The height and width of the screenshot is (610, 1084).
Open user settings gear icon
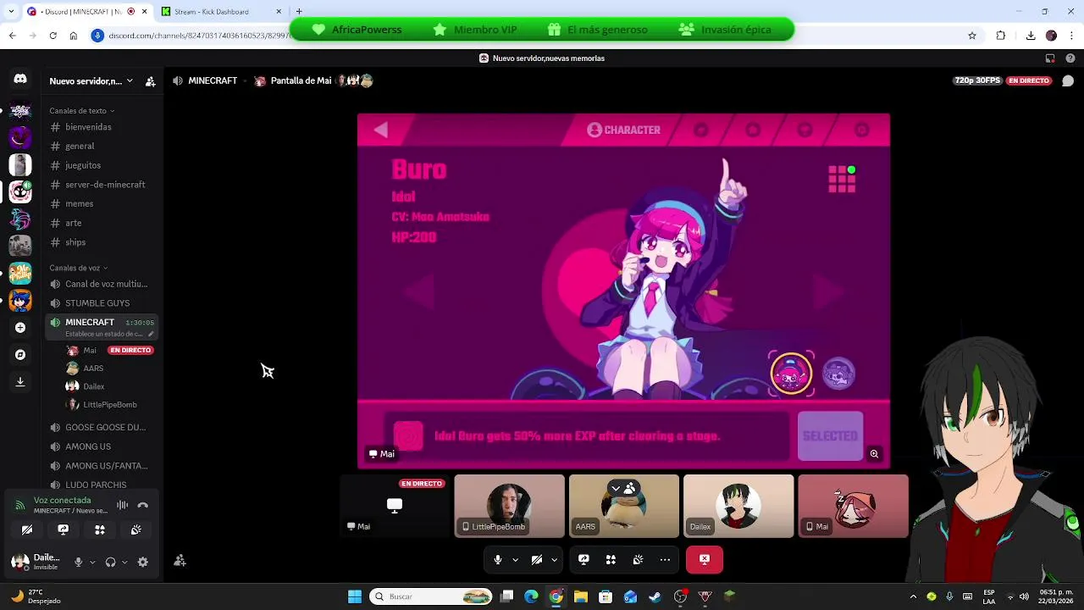142,562
